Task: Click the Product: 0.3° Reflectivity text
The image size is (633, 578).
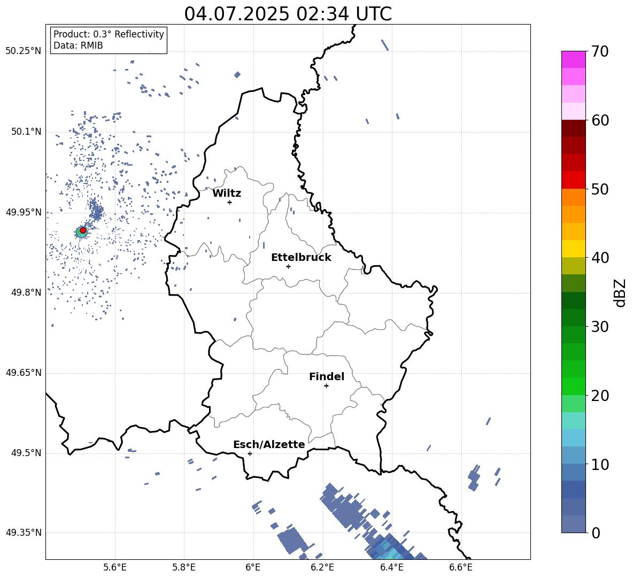Action: tap(109, 34)
